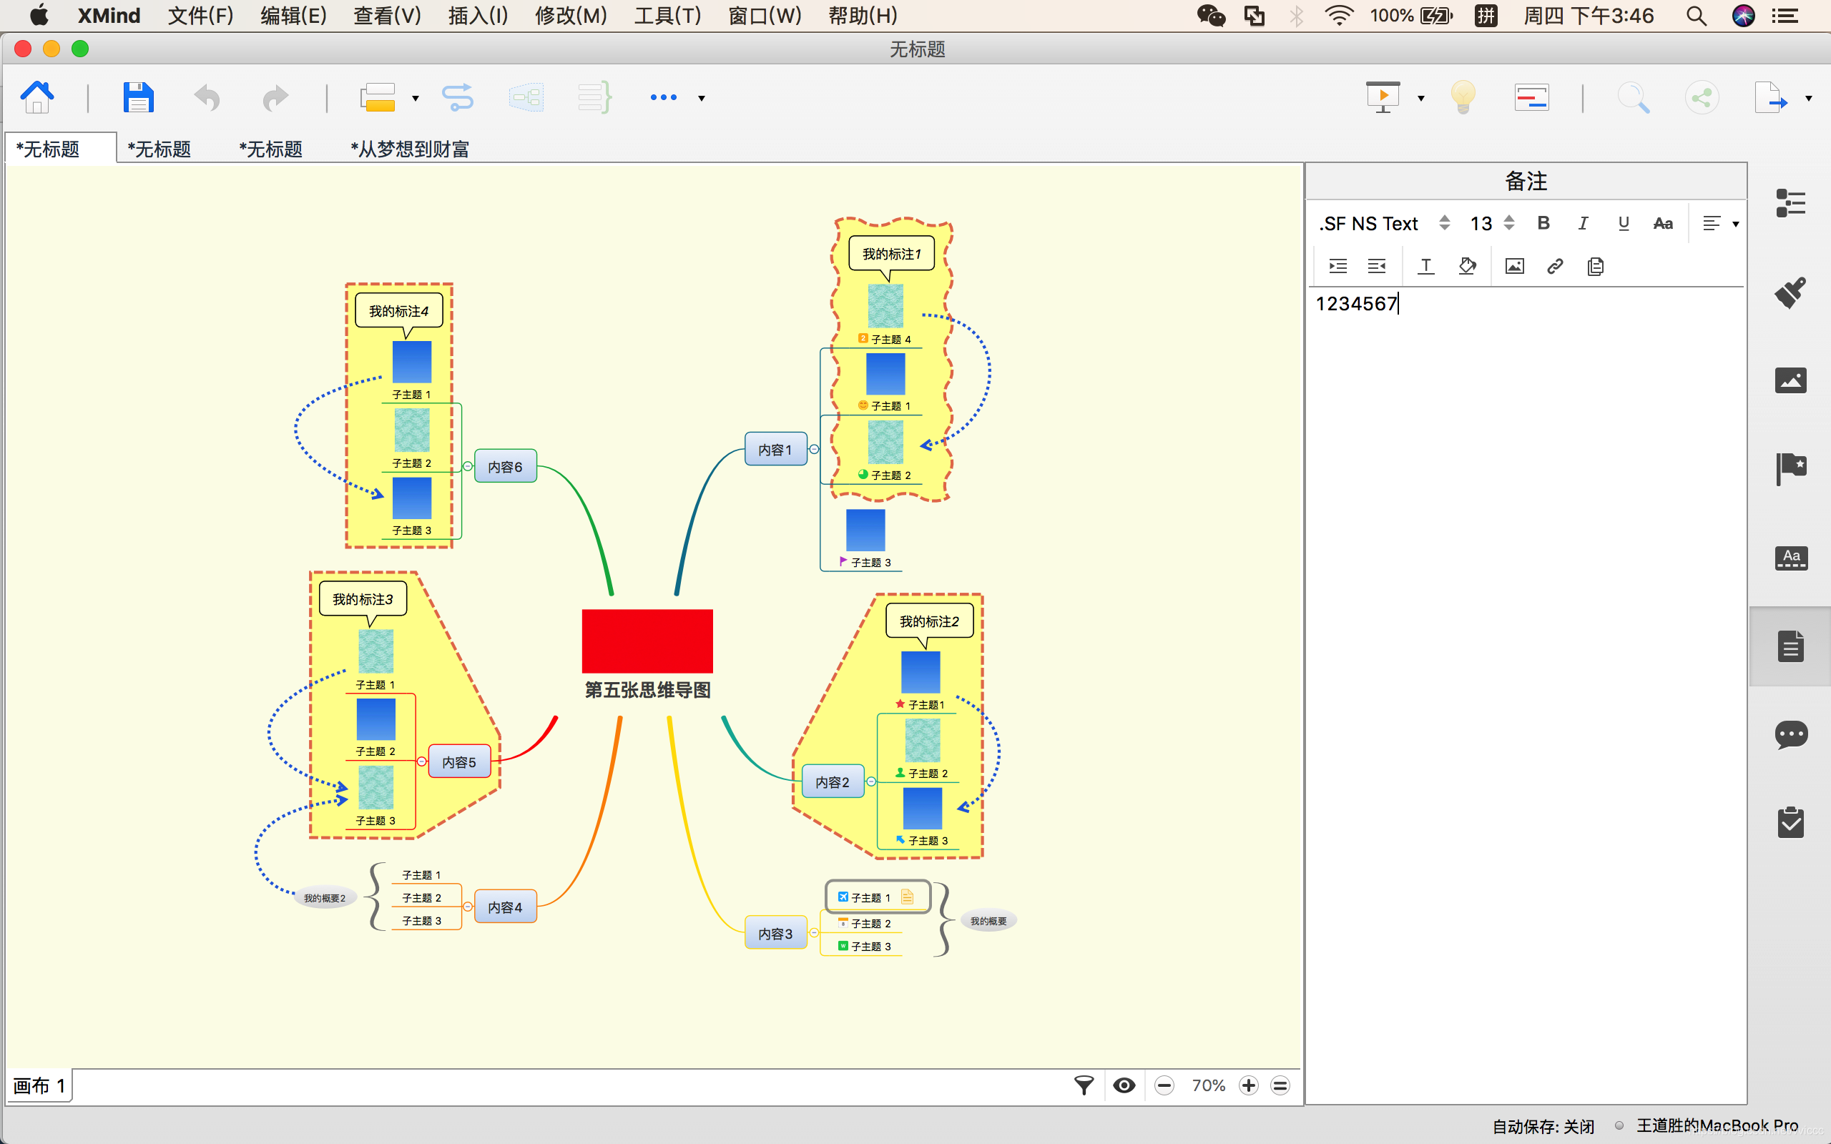Open the 插入(I) menu
The image size is (1831, 1144).
coord(478,15)
